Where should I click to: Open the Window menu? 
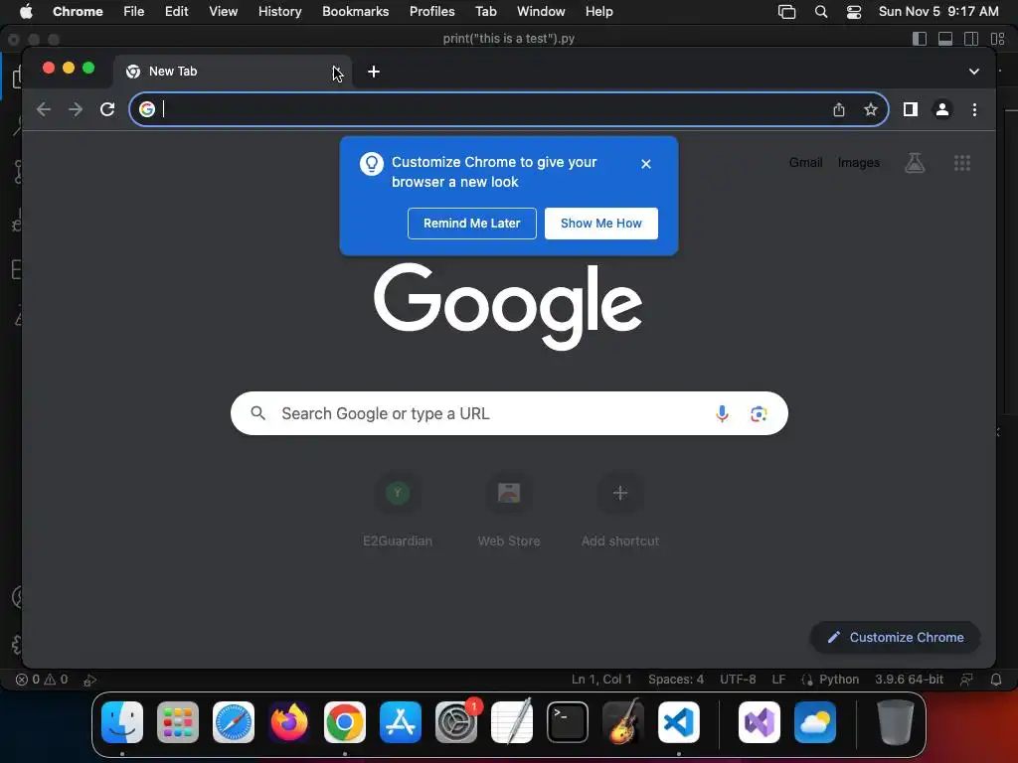pos(541,12)
